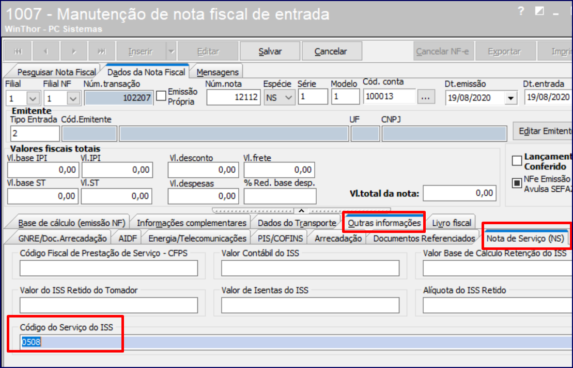This screenshot has width=573, height=368.
Task: Open the Dt.emissão date picker arrow
Action: [511, 98]
